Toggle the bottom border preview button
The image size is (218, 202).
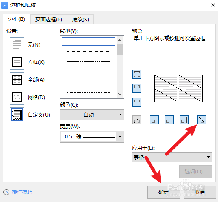[137, 102]
